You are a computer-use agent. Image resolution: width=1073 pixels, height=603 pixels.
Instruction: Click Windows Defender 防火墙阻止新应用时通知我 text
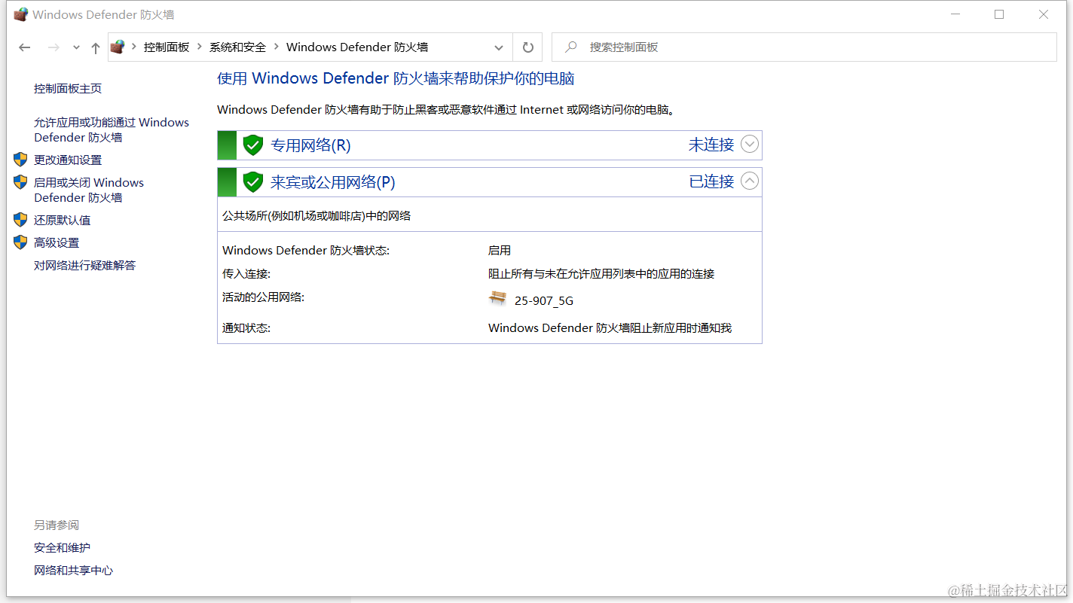[x=610, y=327]
